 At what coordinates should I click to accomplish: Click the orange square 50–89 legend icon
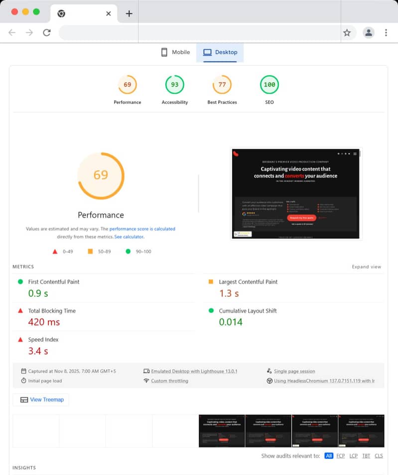[90, 251]
